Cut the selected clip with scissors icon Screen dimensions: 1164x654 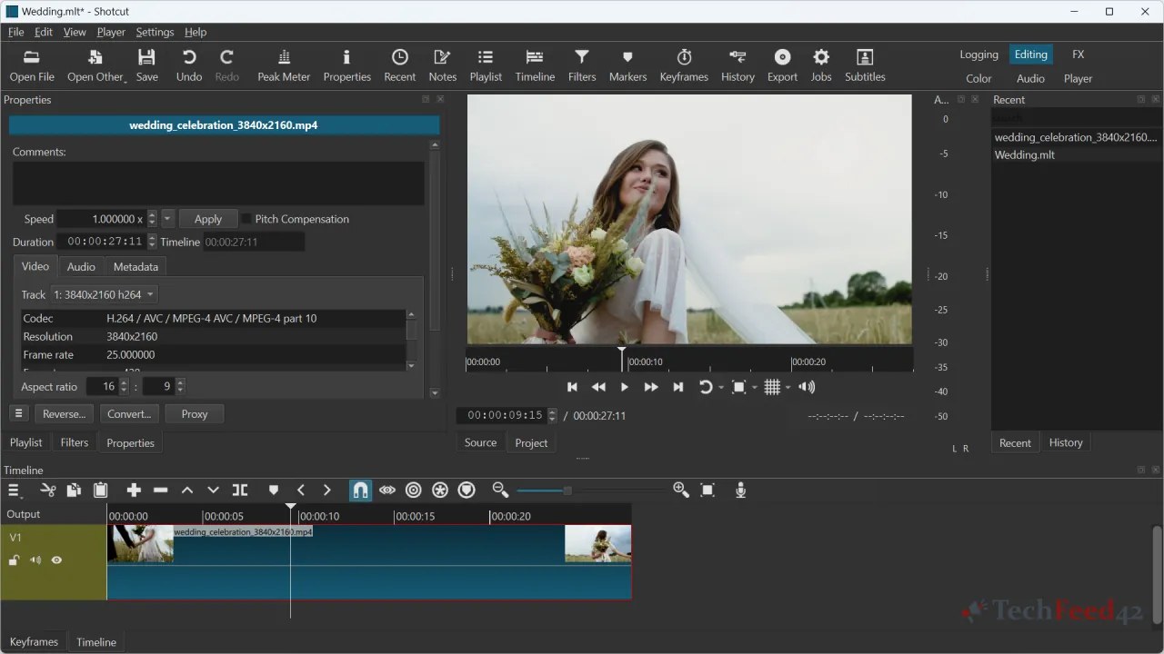[x=48, y=490]
